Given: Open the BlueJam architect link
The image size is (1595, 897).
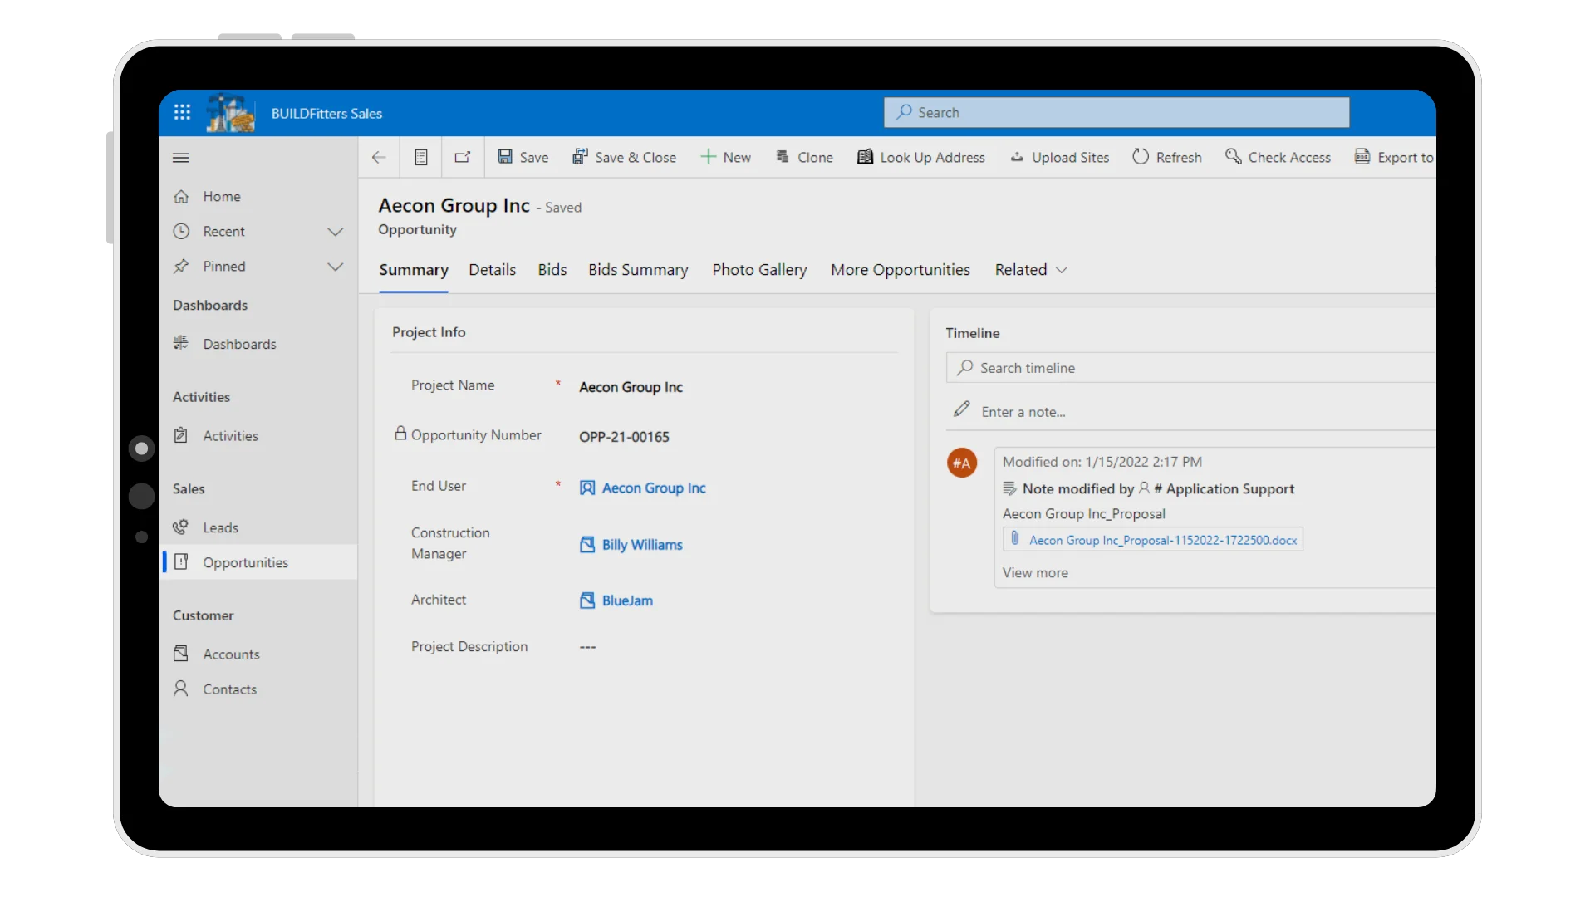Looking at the screenshot, I should click(627, 600).
